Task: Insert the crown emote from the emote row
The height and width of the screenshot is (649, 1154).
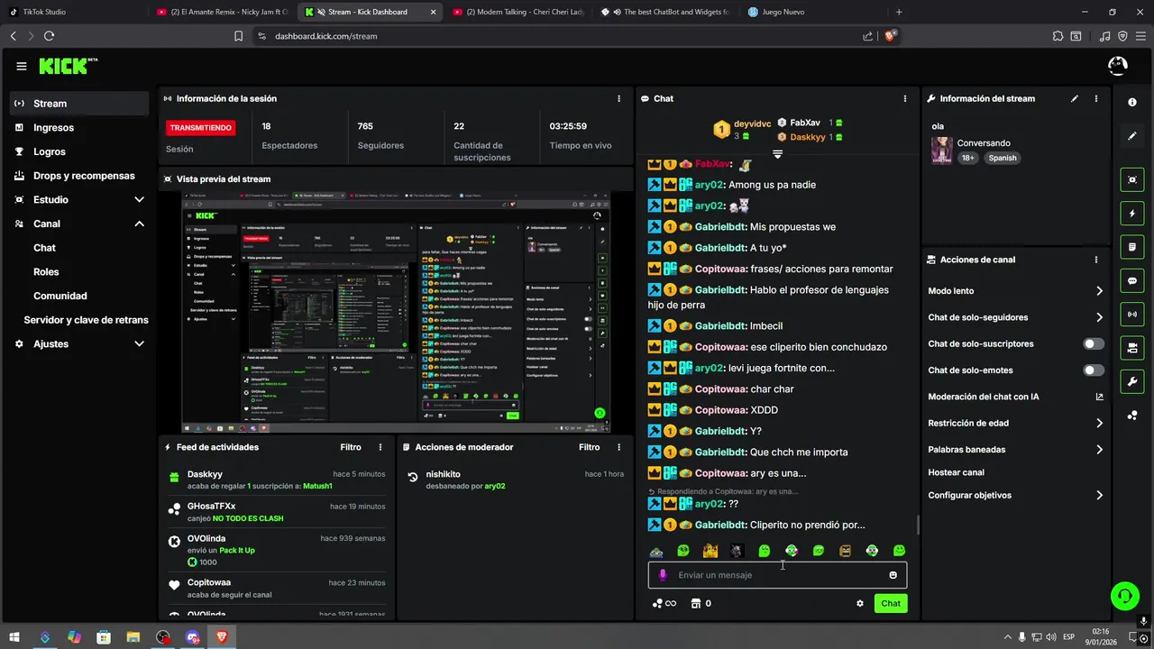Action: click(x=710, y=551)
